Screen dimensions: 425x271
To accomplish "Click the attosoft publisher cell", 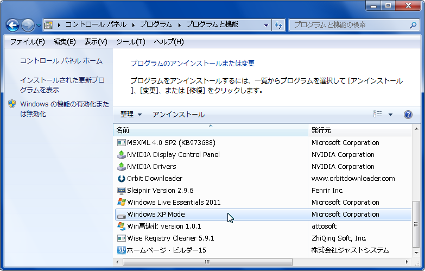I will (324, 226).
